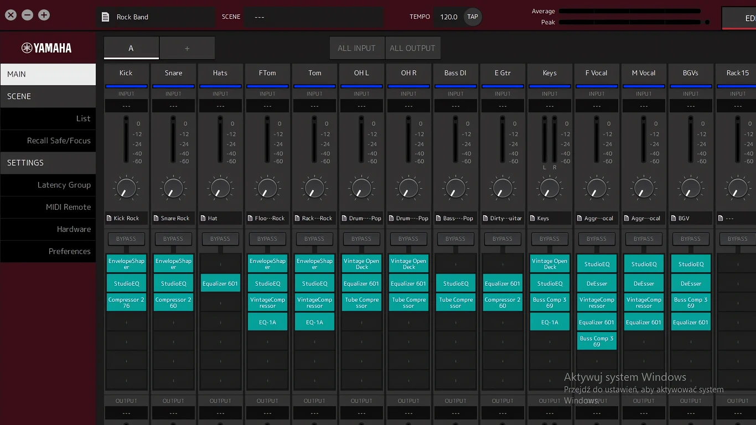Screen dimensions: 756x425
Task: Open the Preferences page
Action: click(x=48, y=251)
